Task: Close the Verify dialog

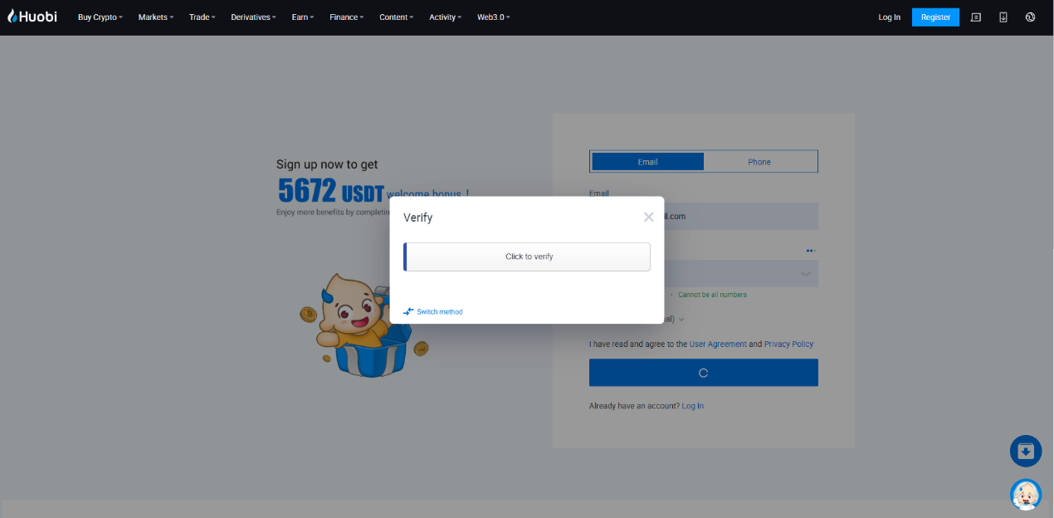Action: pyautogui.click(x=648, y=217)
